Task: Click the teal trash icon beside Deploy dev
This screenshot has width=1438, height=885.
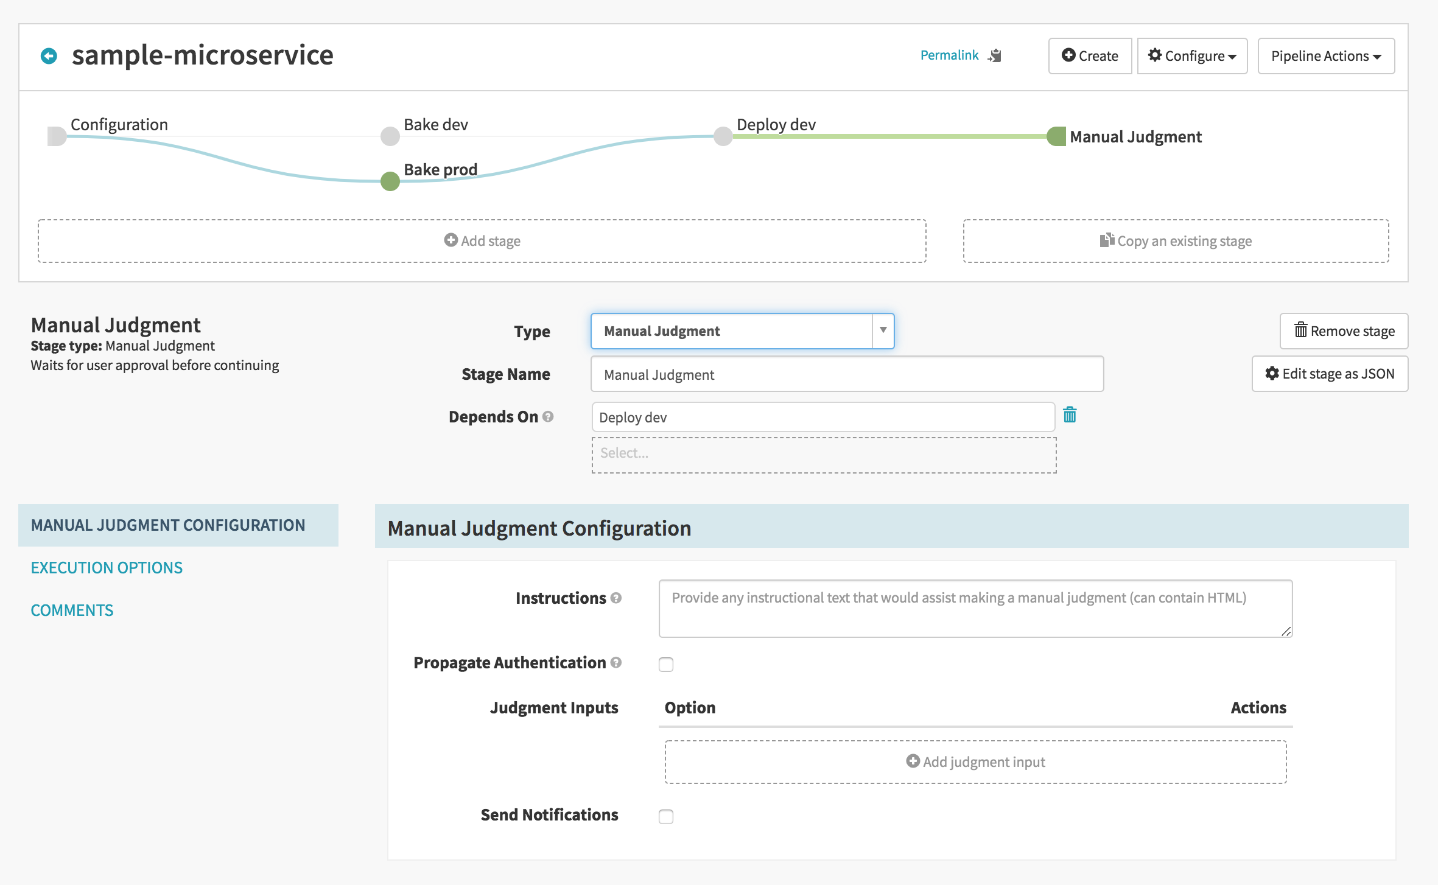Action: pos(1070,416)
